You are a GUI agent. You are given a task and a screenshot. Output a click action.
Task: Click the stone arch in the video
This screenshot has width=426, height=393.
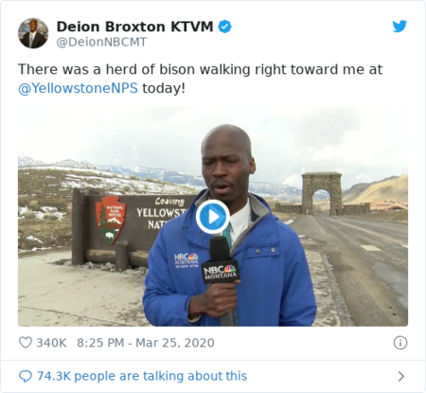(322, 193)
